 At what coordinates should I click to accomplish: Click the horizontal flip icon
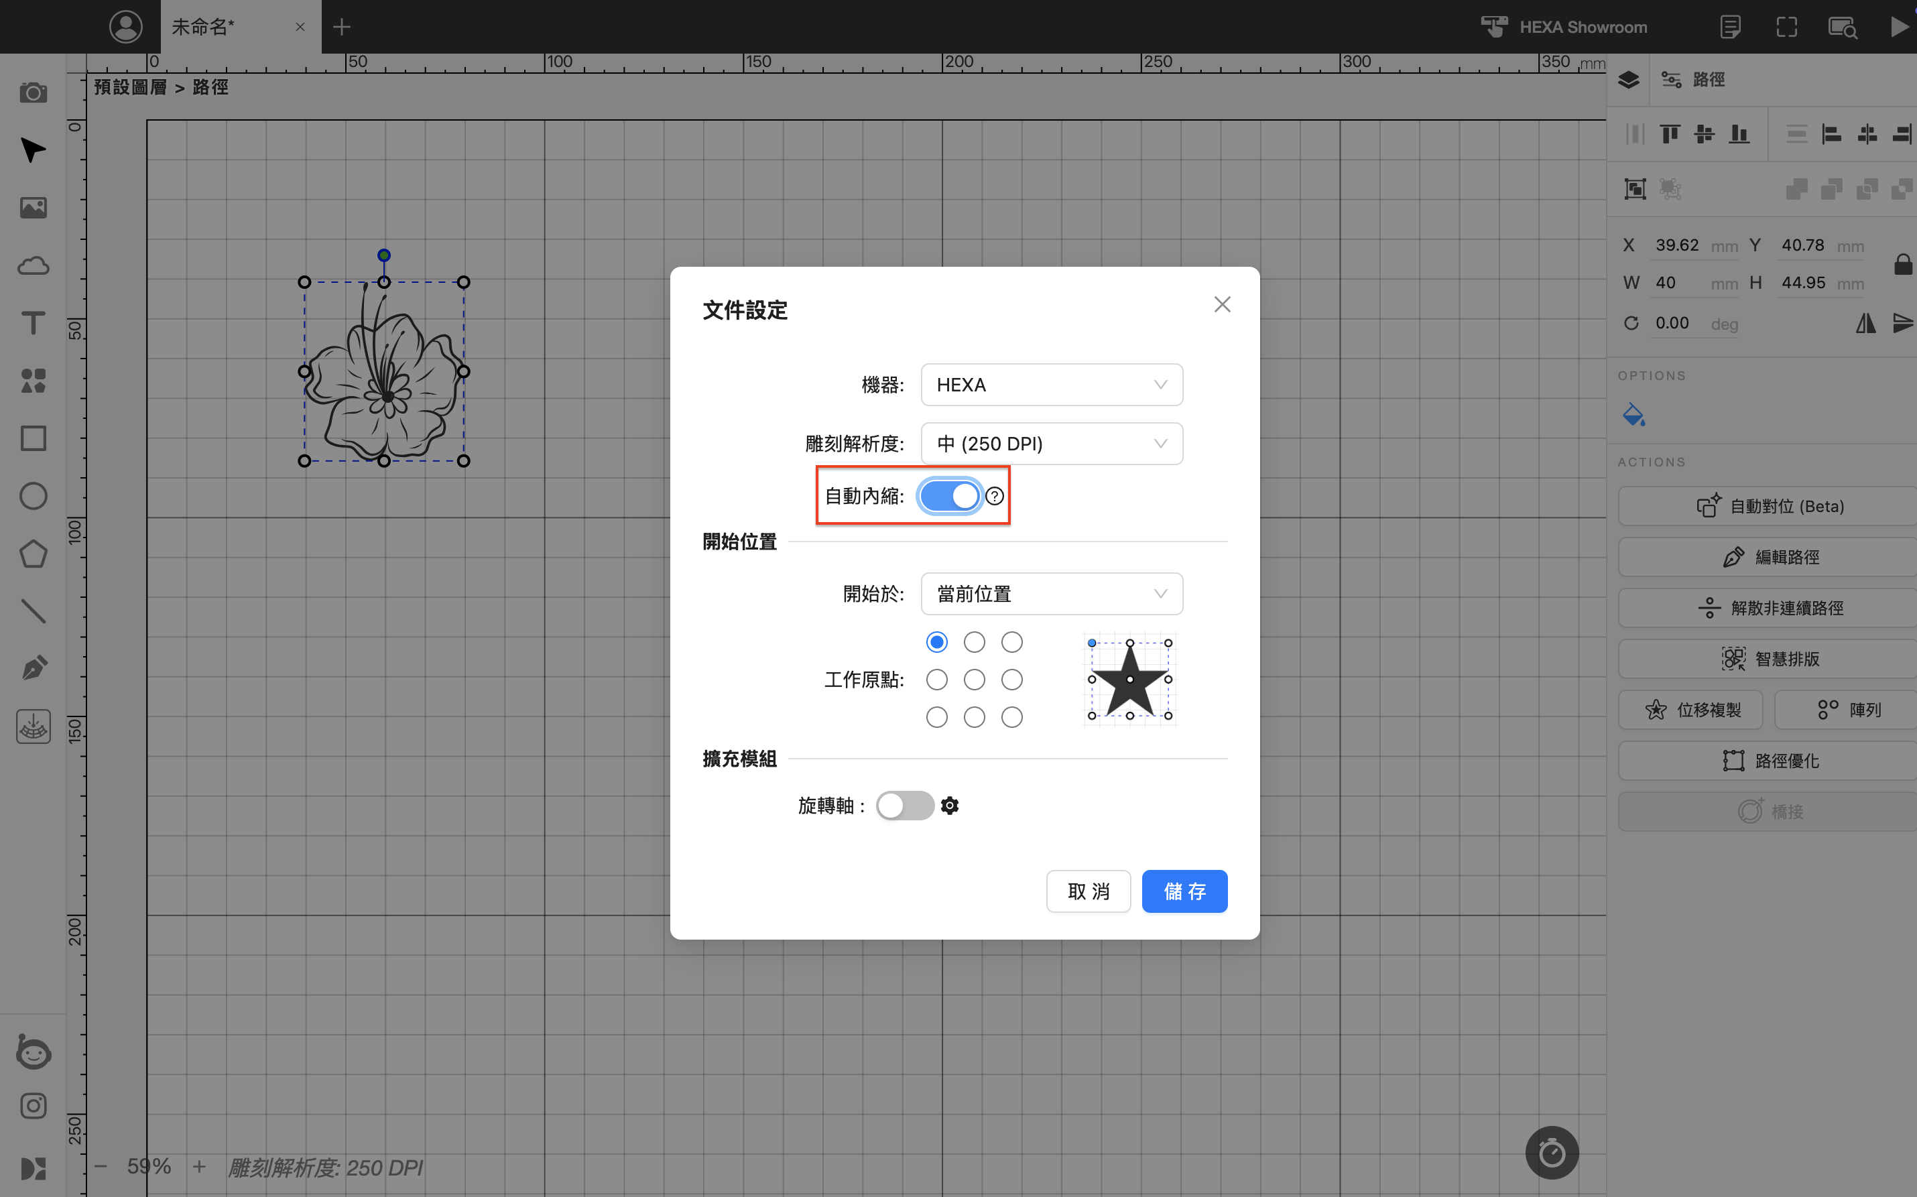point(1865,323)
